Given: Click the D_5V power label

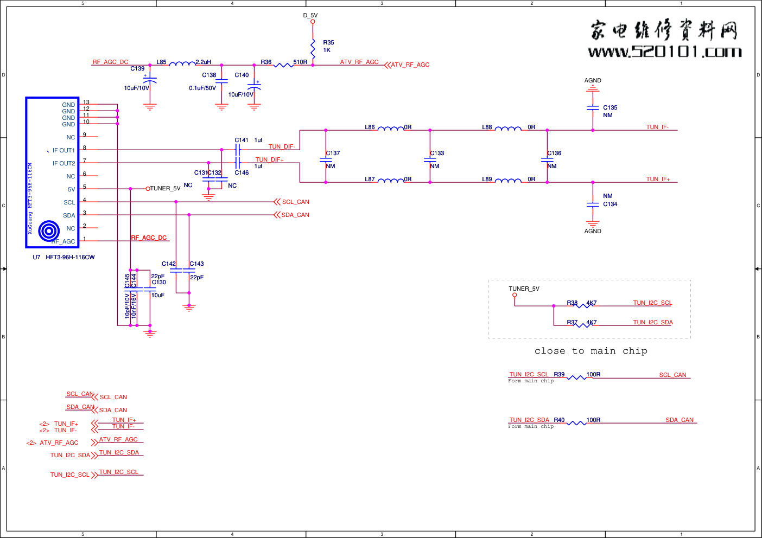Looking at the screenshot, I should tap(310, 16).
